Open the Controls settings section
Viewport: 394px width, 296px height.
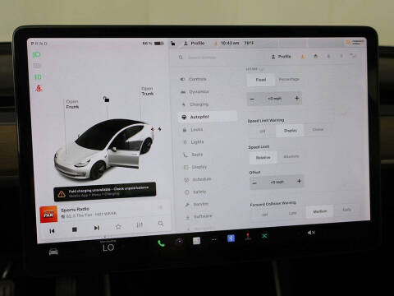click(194, 79)
